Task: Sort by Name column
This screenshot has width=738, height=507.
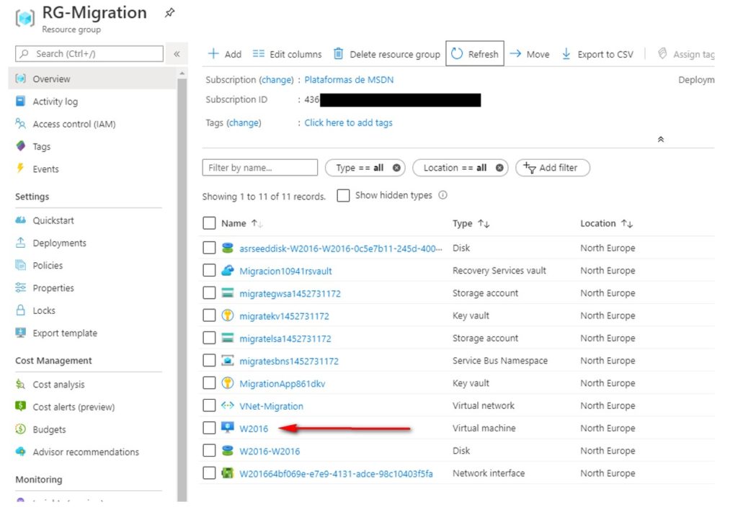Action: click(x=242, y=223)
